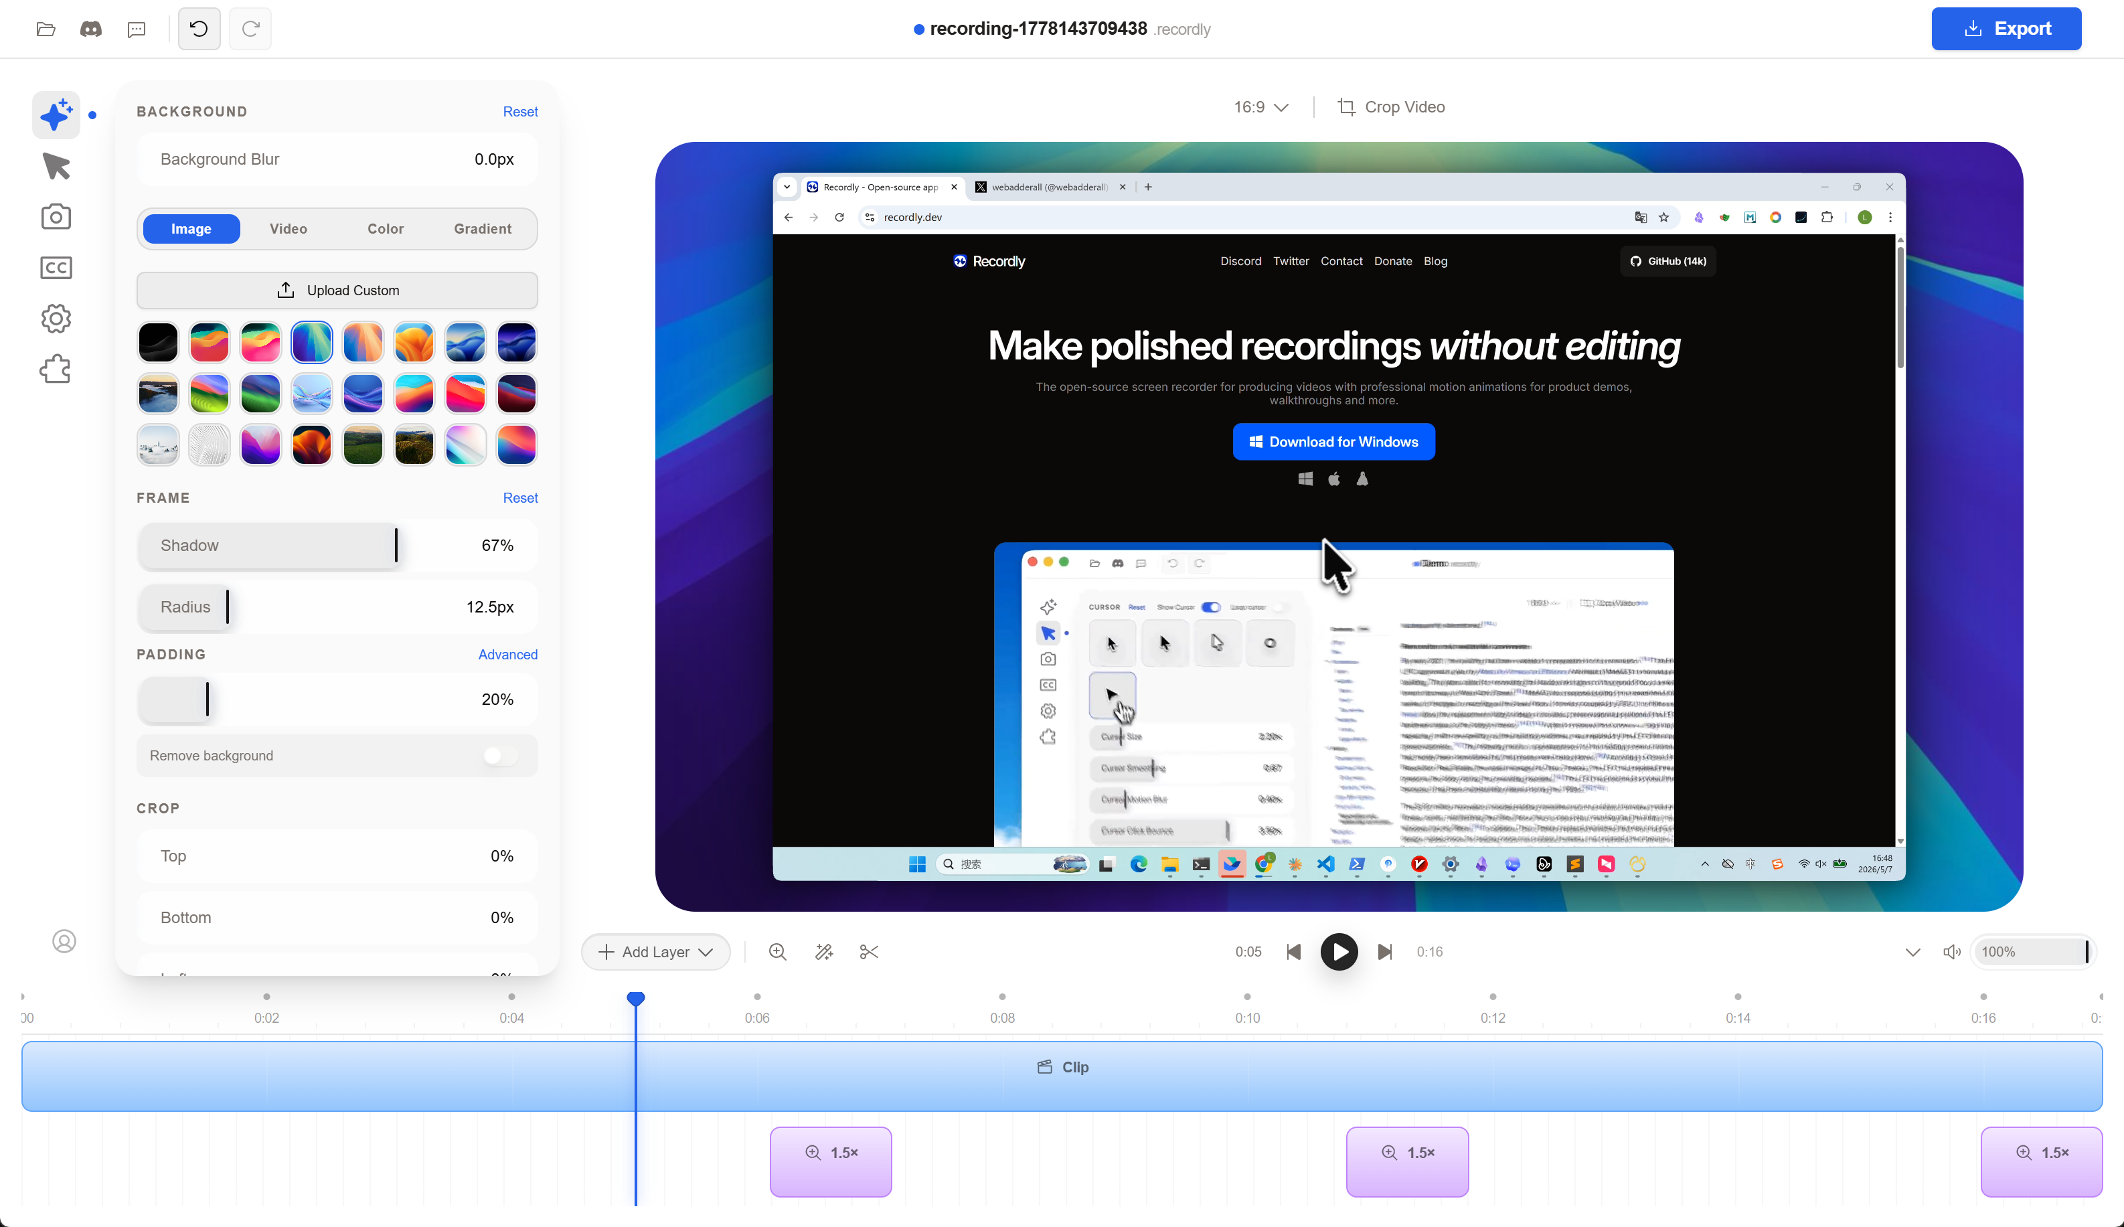Open the cursor settings sidebar icon
2124x1227 pixels.
pos(56,166)
